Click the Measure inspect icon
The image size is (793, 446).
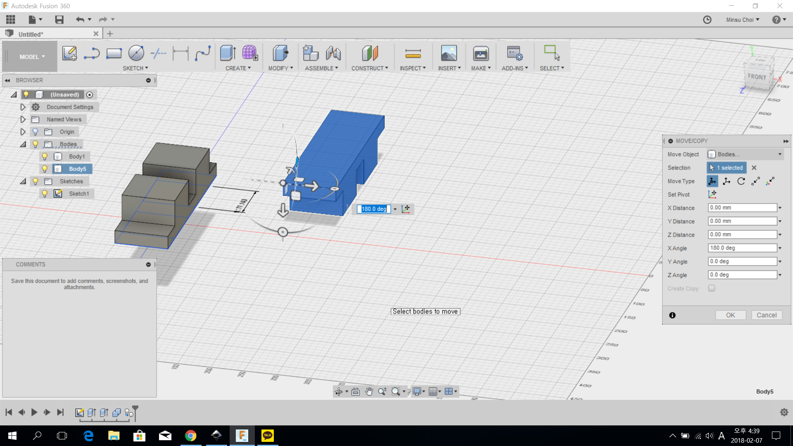(413, 53)
